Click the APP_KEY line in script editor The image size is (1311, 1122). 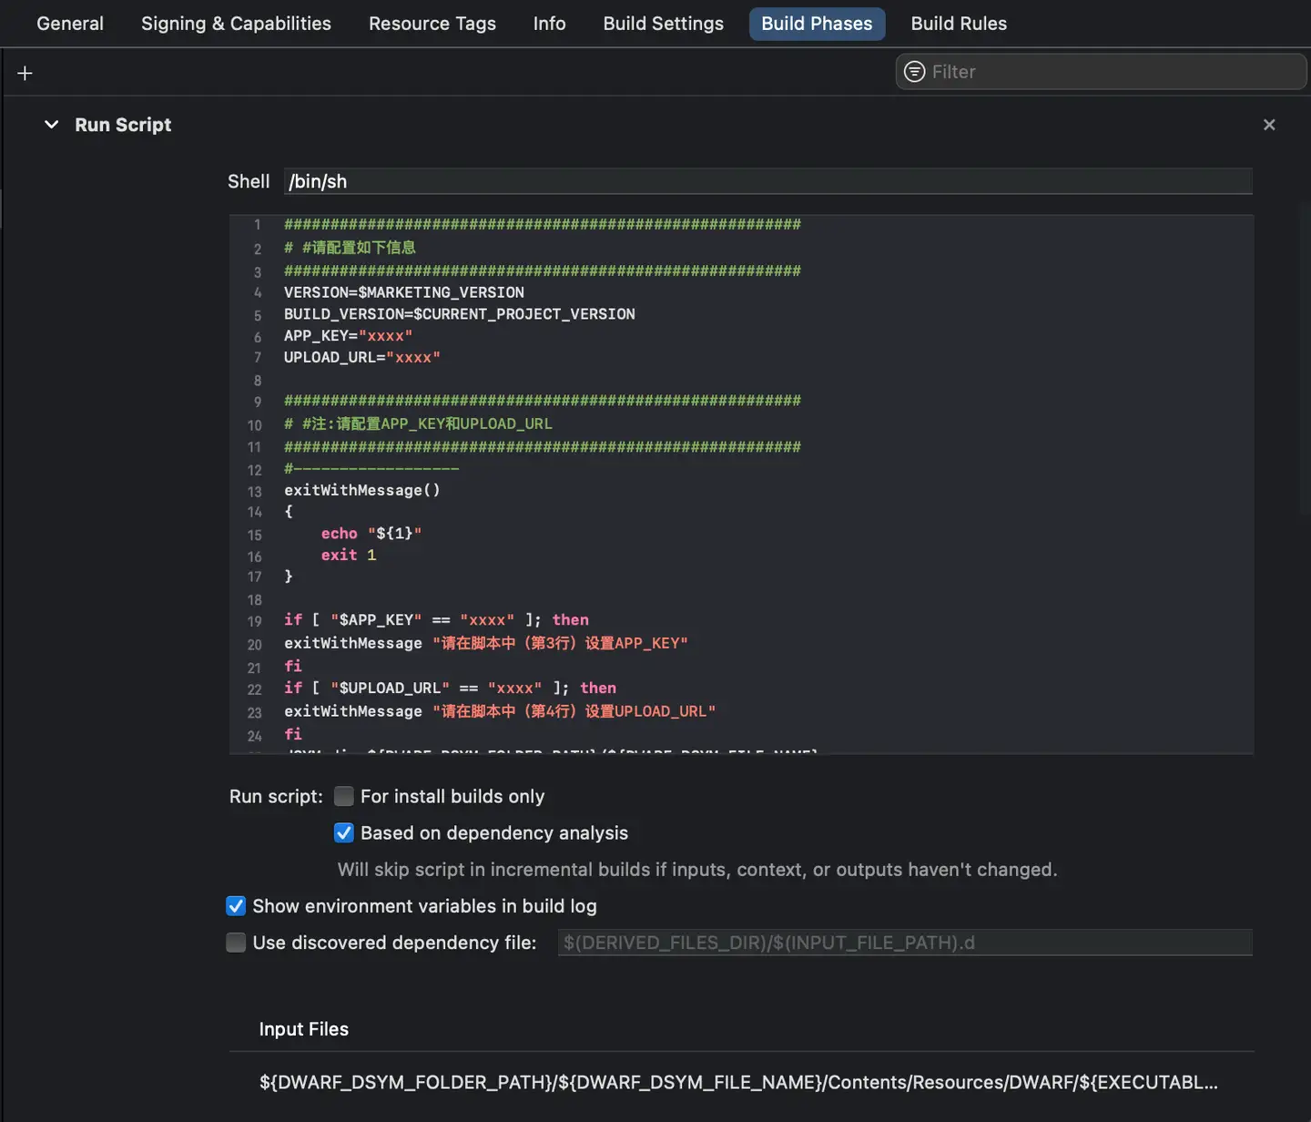tap(349, 336)
